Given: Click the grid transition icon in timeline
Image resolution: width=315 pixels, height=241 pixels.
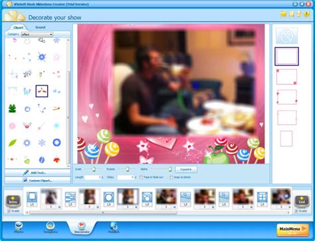Looking at the screenshot, I should [262, 197].
